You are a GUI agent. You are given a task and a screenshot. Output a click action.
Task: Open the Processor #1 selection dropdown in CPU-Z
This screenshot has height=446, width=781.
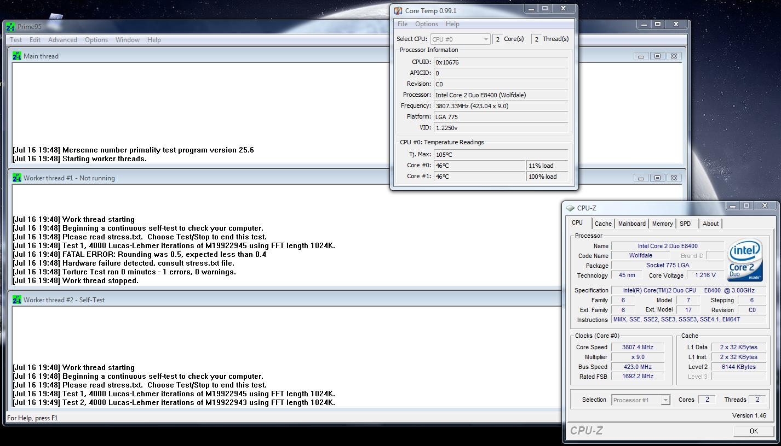pyautogui.click(x=640, y=400)
